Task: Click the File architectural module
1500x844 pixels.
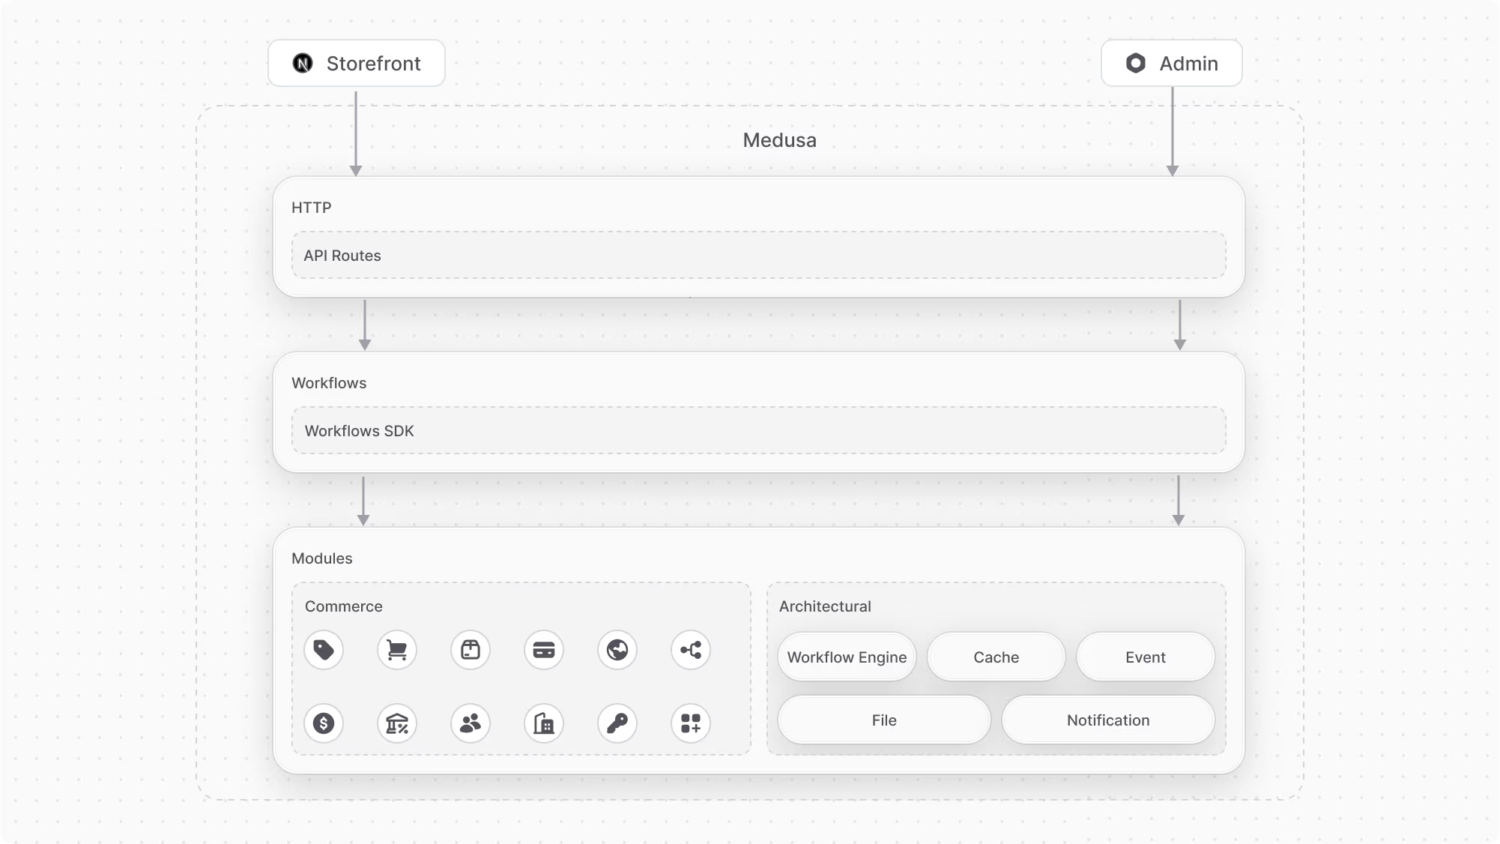Action: click(x=883, y=720)
